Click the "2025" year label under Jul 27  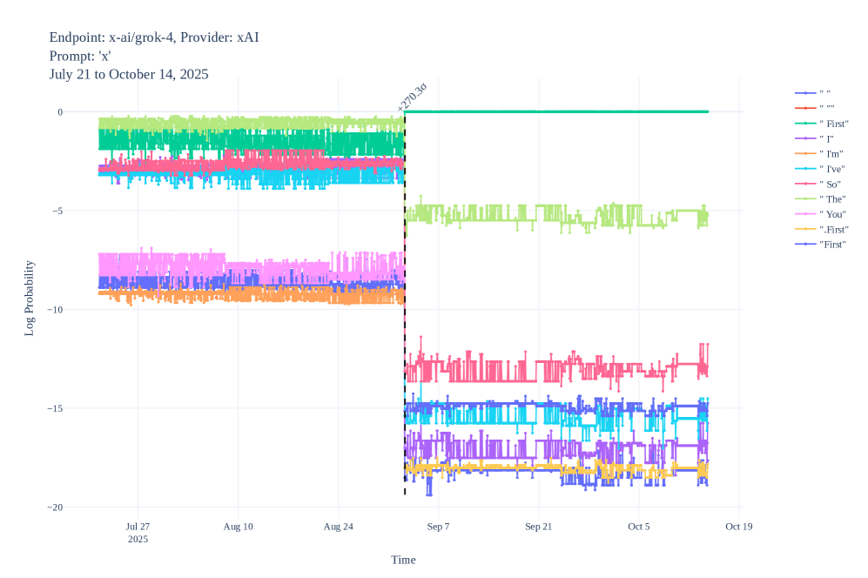[x=138, y=539]
